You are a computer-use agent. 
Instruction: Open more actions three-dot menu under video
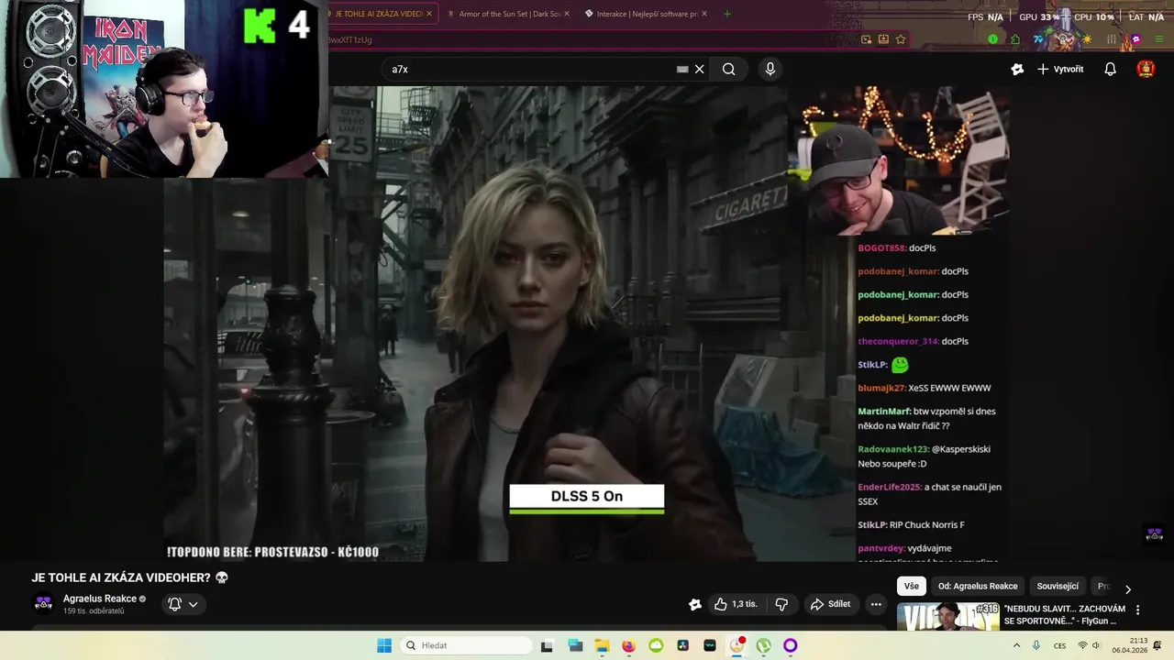876,604
